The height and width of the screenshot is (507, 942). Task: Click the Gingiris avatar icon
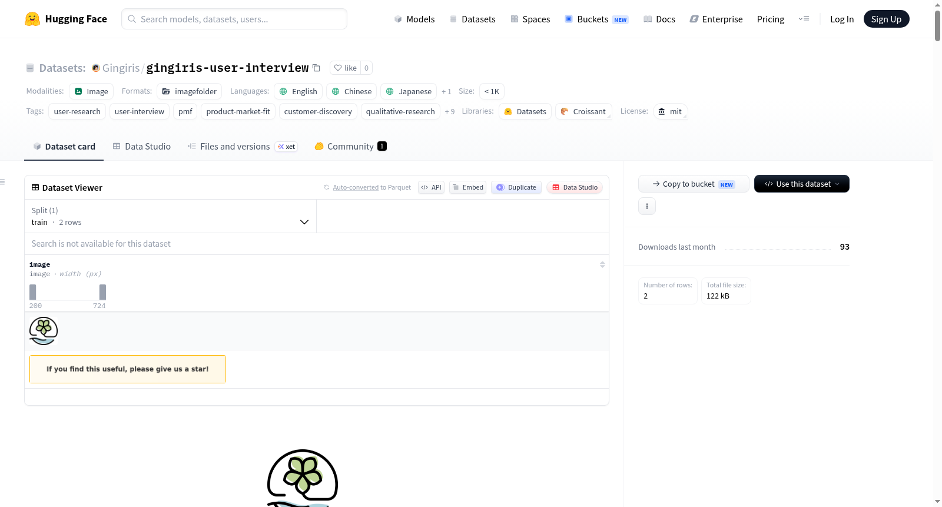click(95, 68)
